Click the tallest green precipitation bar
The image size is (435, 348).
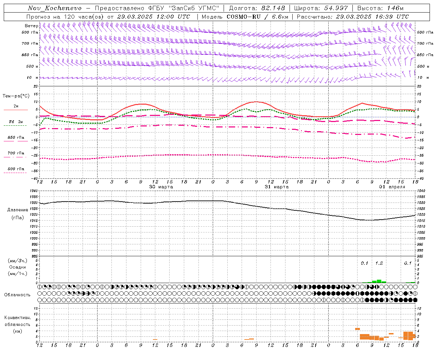tap(379, 281)
